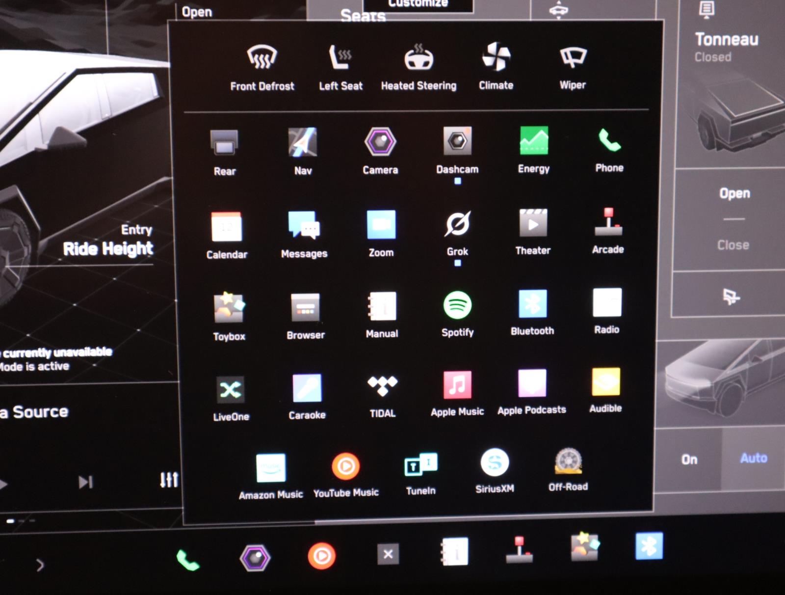Select the Auto mode option

pyautogui.click(x=753, y=459)
